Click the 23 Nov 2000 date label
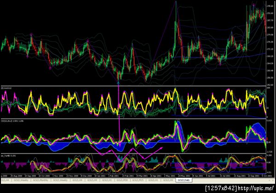The image size is (276, 193). point(72,176)
